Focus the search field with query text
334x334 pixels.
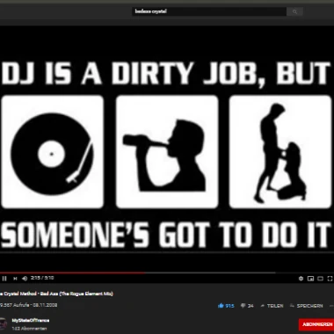pos(209,11)
